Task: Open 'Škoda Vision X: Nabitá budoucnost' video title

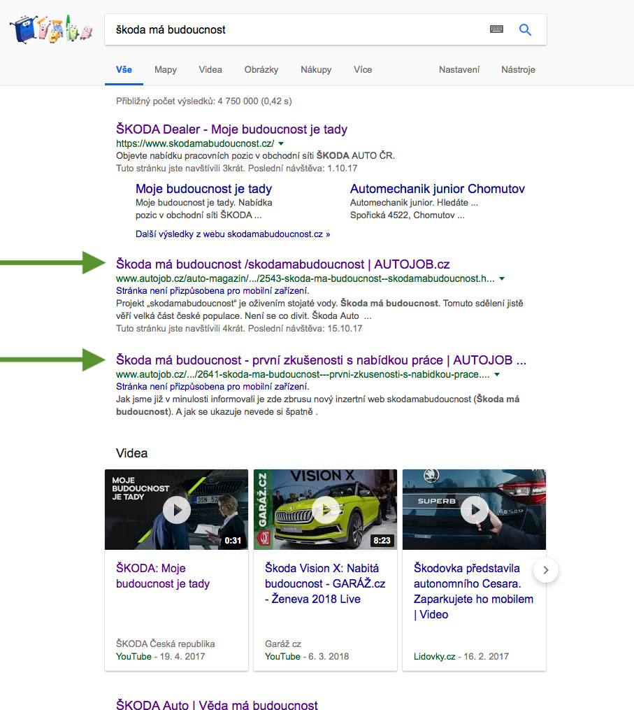Action: coord(325,583)
